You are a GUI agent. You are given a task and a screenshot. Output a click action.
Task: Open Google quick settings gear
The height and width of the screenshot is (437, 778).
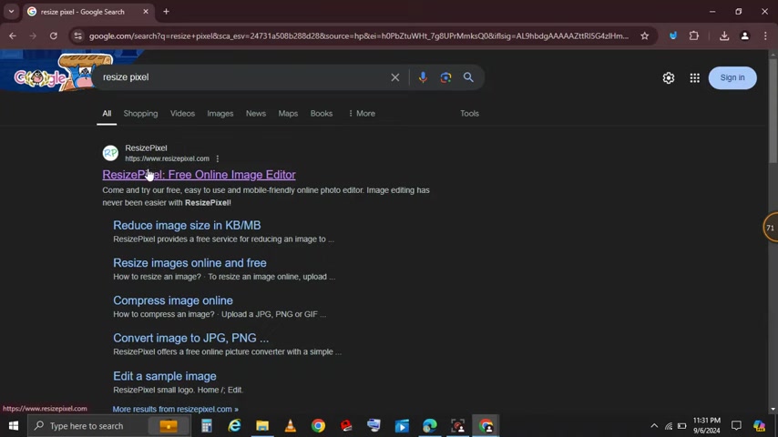coord(669,78)
